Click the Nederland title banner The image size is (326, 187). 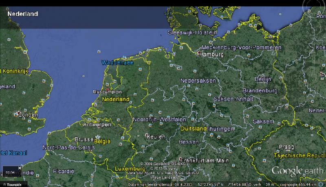coord(22,14)
